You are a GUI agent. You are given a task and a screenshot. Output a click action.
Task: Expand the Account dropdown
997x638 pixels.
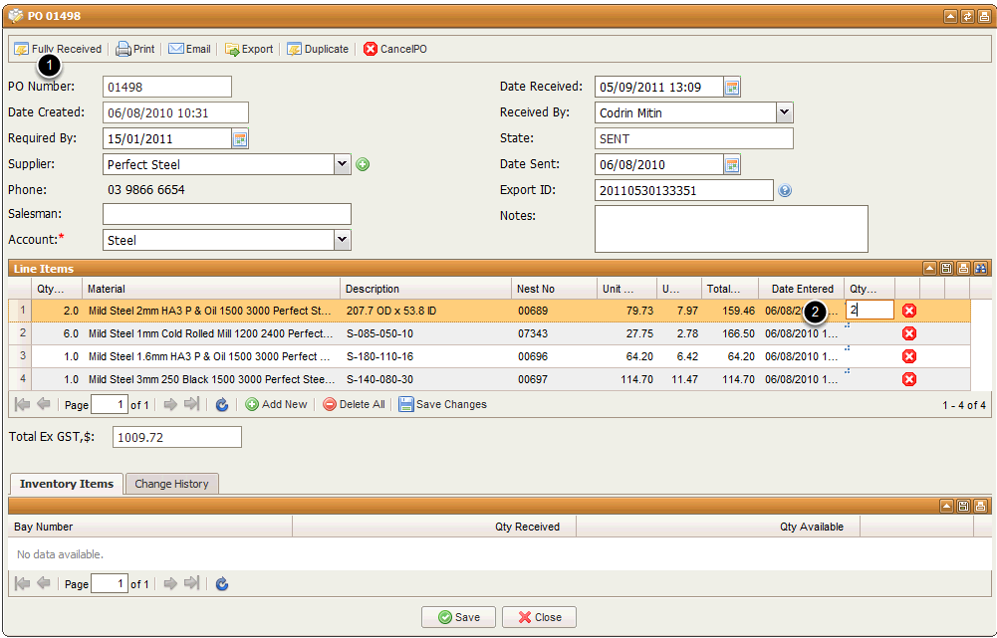[x=342, y=240]
